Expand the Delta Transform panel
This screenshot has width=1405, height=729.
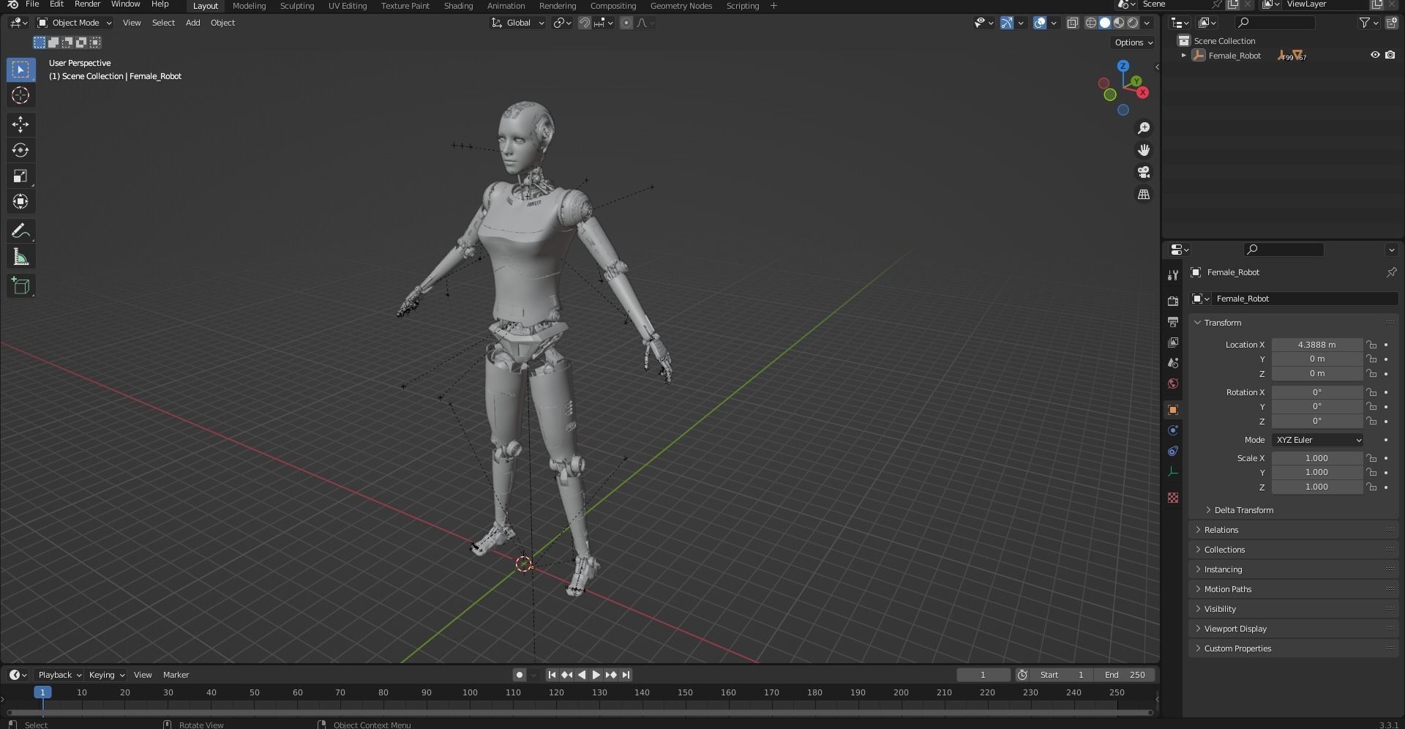click(1243, 510)
